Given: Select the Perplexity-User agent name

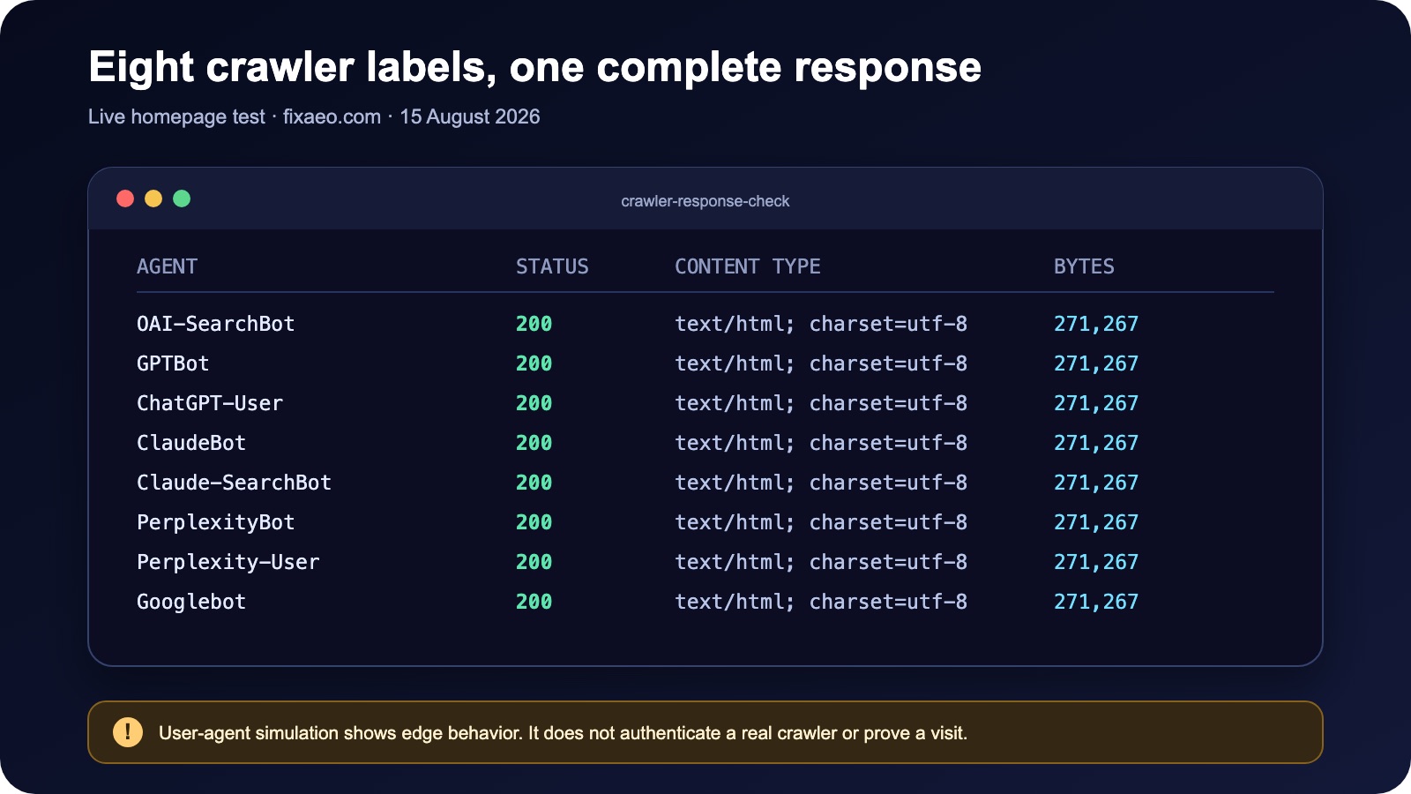Looking at the screenshot, I should 228,562.
